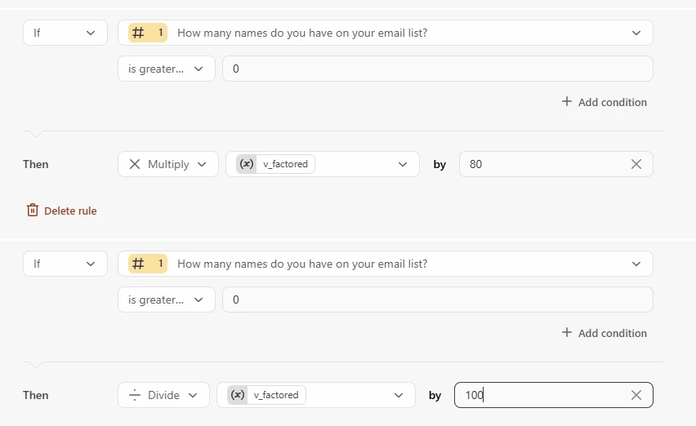Click second rule's comparison value field

437,300
